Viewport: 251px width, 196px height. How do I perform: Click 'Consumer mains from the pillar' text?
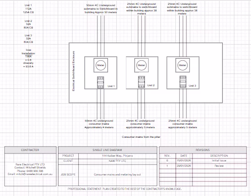(x=141, y=137)
